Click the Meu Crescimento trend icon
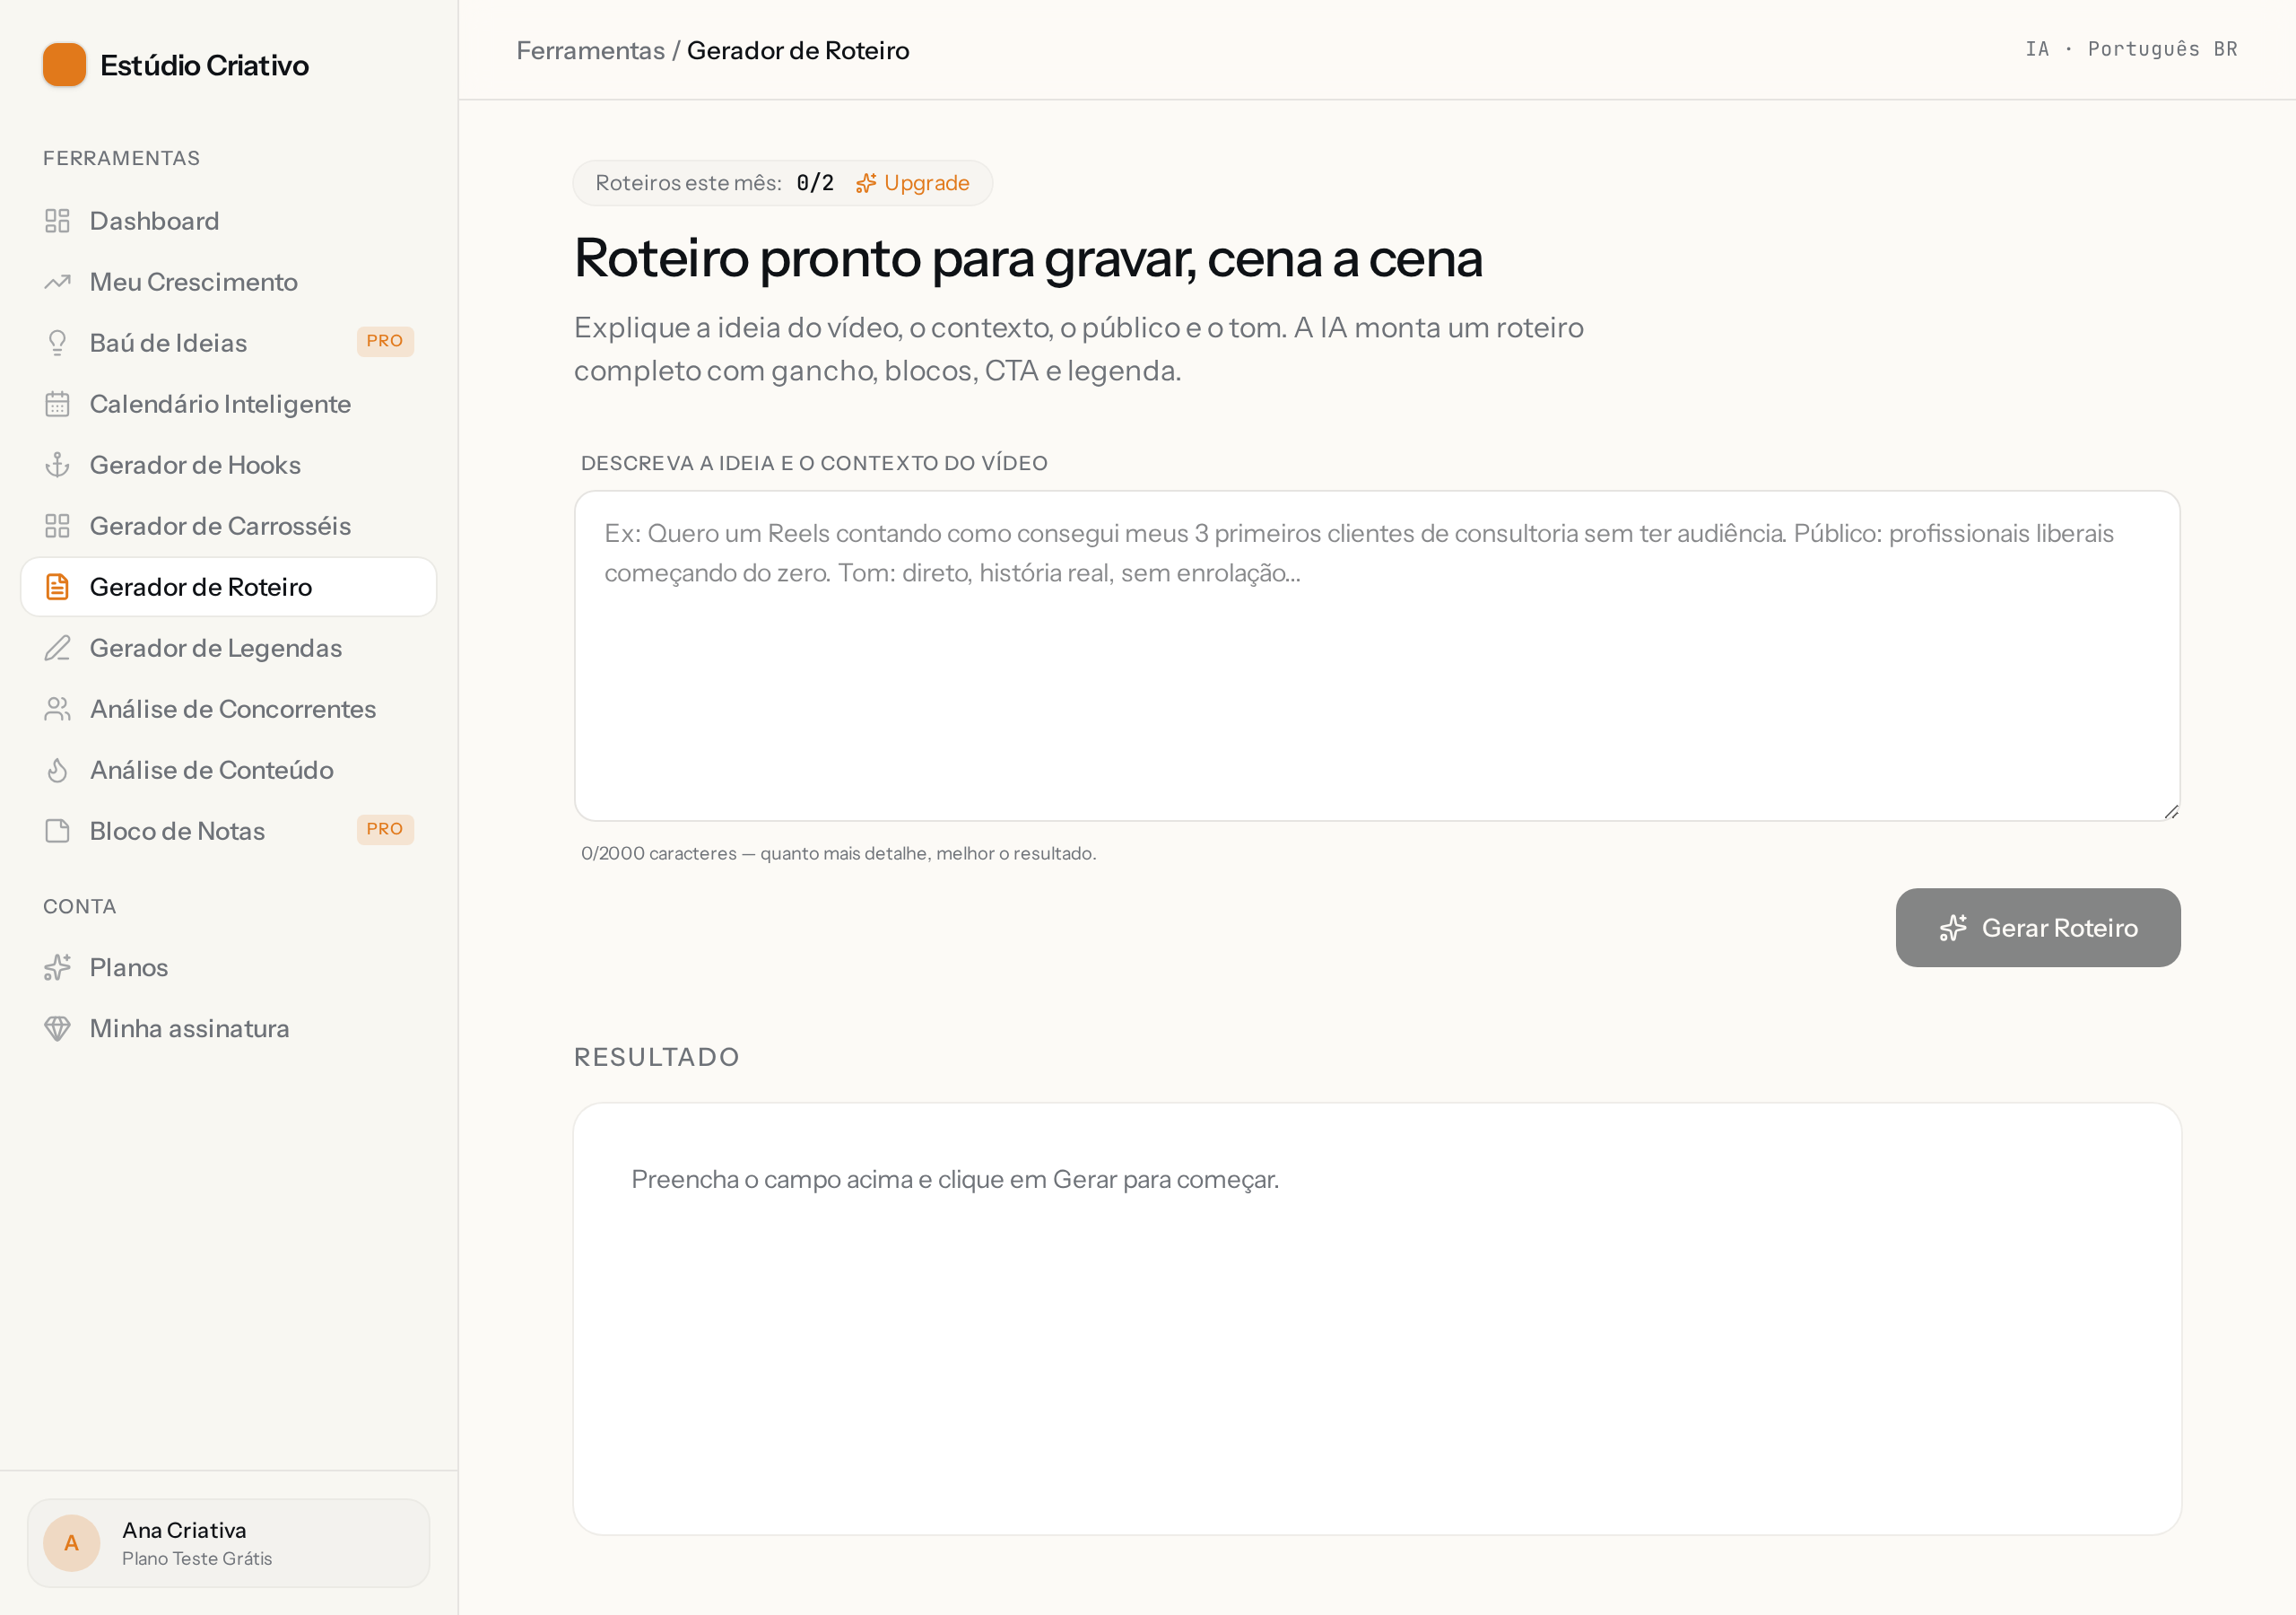The height and width of the screenshot is (1615, 2296). (57, 282)
